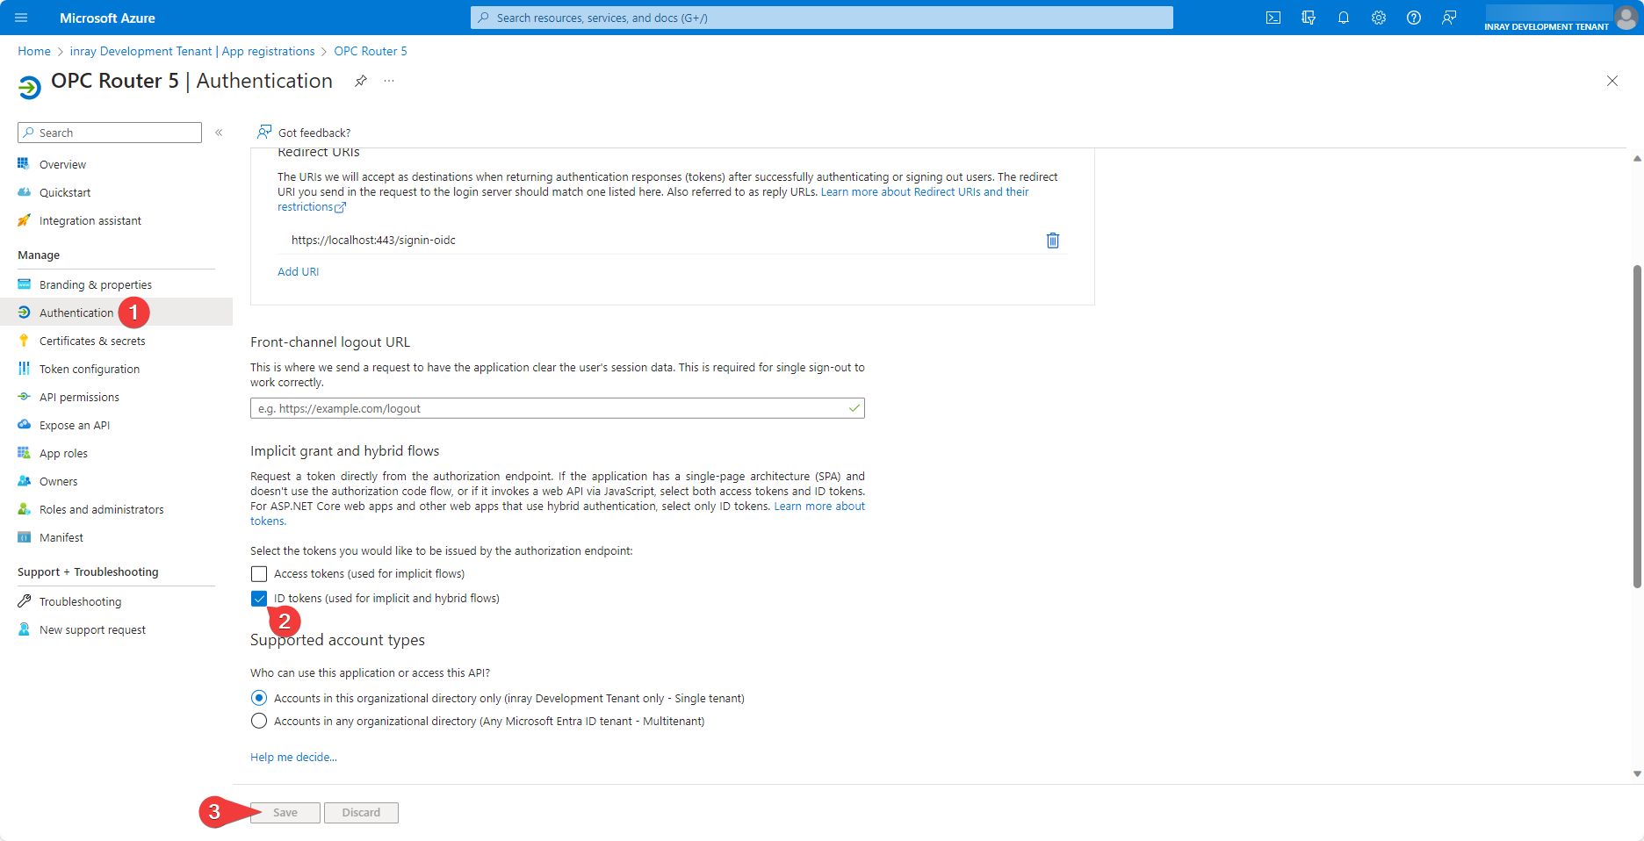Pin the Authentication blade
The height and width of the screenshot is (841, 1644).
click(x=360, y=81)
